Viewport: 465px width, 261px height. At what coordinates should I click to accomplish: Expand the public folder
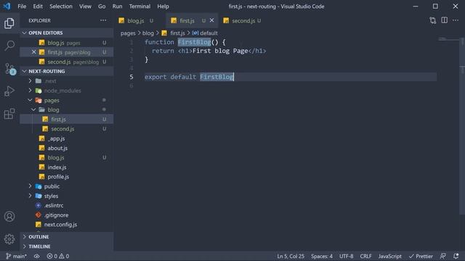click(66, 186)
